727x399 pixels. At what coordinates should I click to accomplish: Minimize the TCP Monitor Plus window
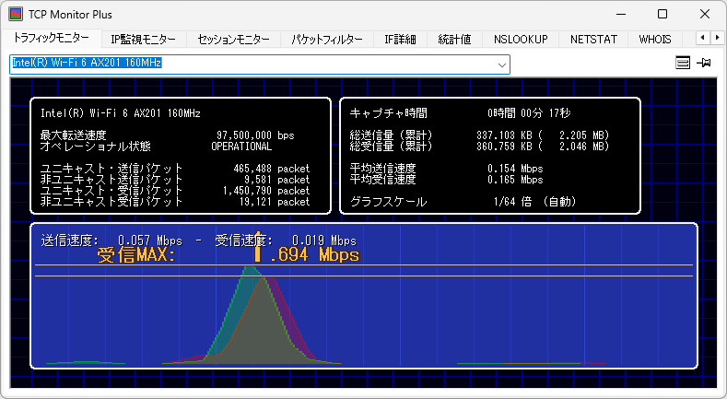(x=621, y=14)
